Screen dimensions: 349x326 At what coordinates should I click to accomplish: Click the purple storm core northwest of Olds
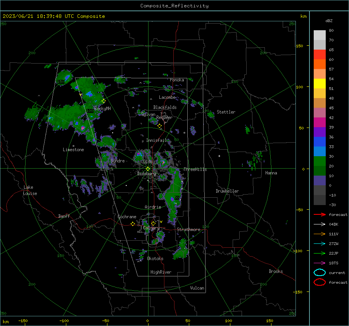coord(139,154)
